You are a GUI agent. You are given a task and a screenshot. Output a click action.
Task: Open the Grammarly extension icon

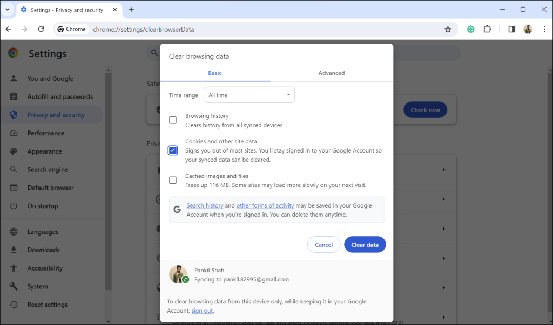click(x=470, y=29)
